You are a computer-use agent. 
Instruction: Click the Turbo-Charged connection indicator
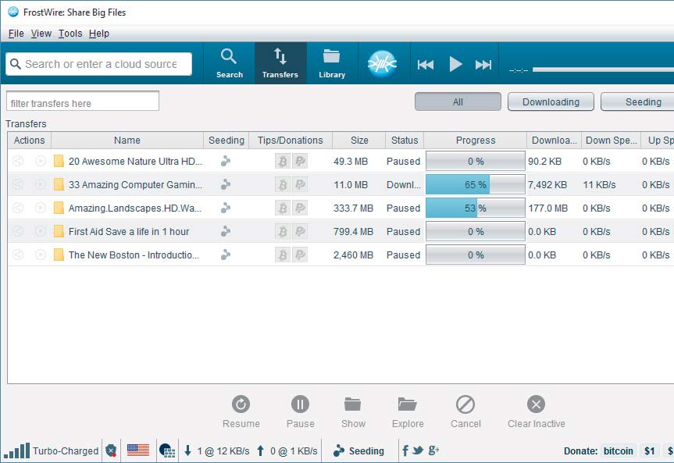51,451
